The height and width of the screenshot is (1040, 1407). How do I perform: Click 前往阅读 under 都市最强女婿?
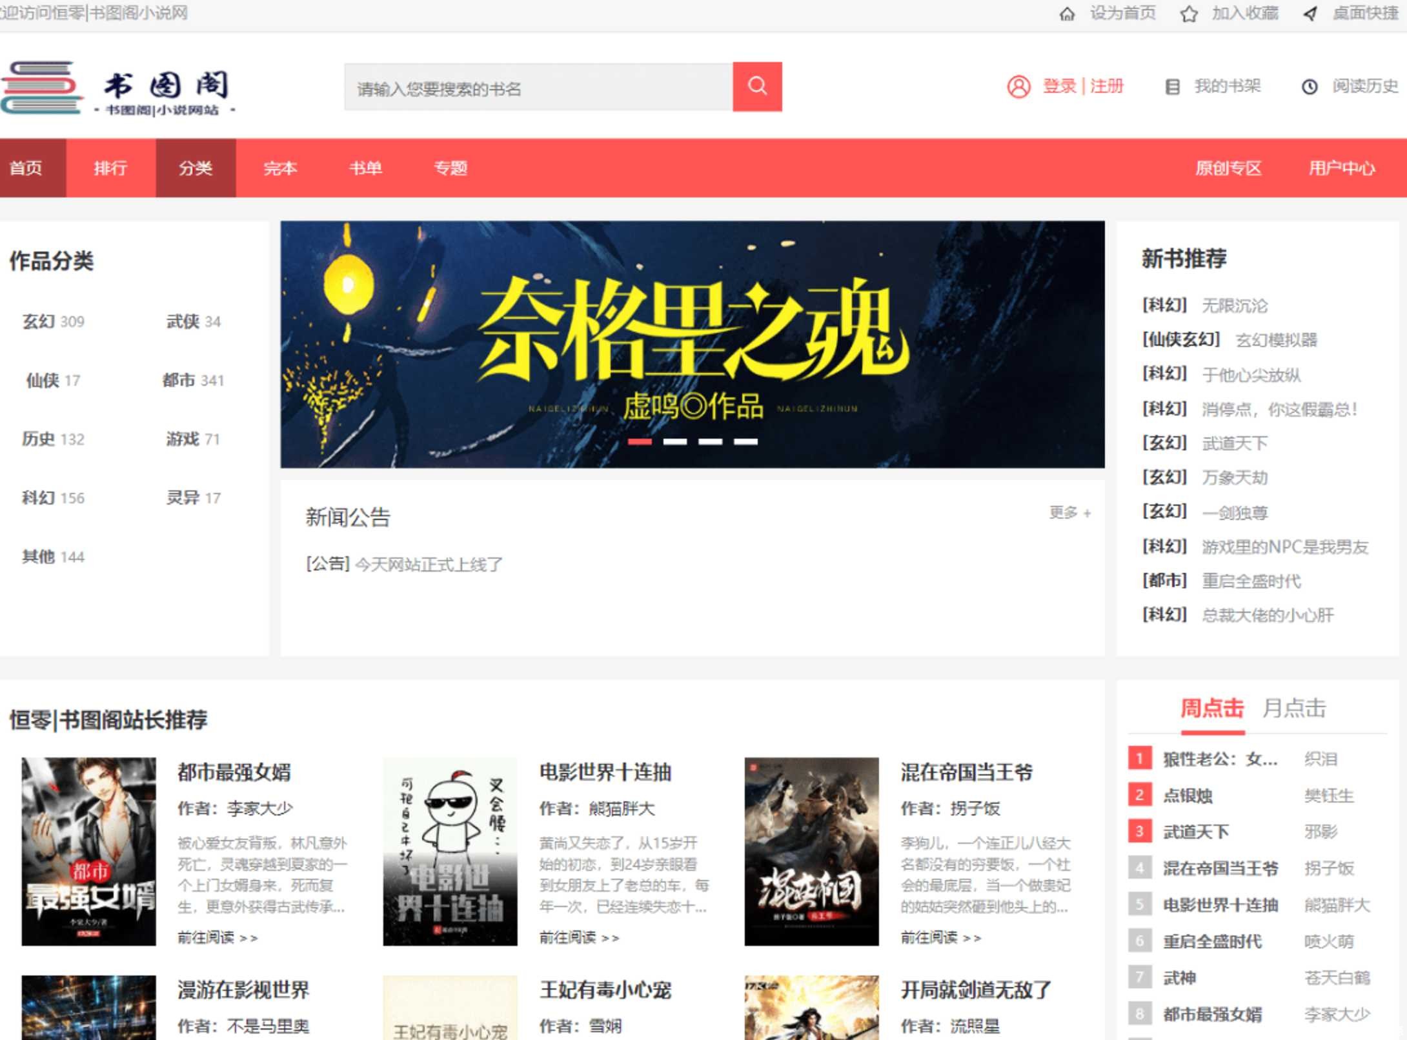(218, 937)
